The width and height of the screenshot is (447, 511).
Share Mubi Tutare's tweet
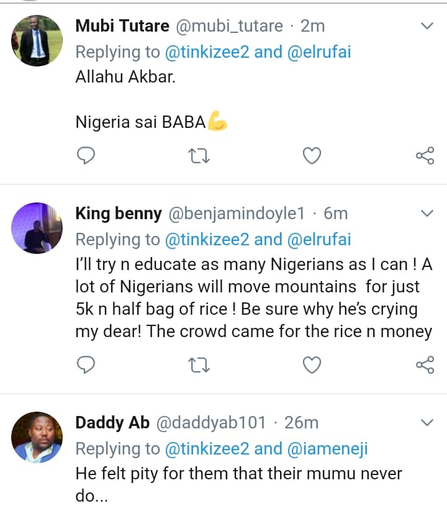pos(425,155)
